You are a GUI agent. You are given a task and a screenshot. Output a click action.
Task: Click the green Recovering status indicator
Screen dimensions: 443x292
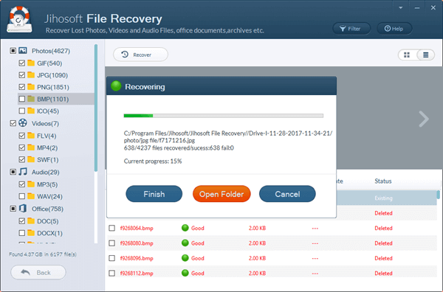tap(116, 86)
